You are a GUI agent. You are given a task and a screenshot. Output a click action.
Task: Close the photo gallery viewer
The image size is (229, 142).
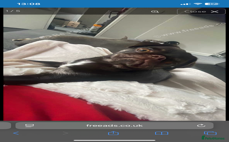pos(201,12)
